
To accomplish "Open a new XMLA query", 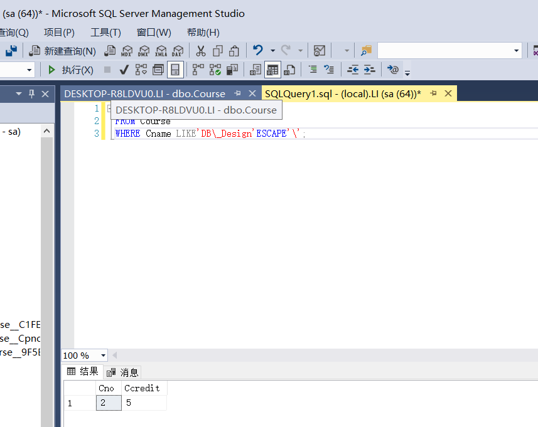I will (x=161, y=51).
